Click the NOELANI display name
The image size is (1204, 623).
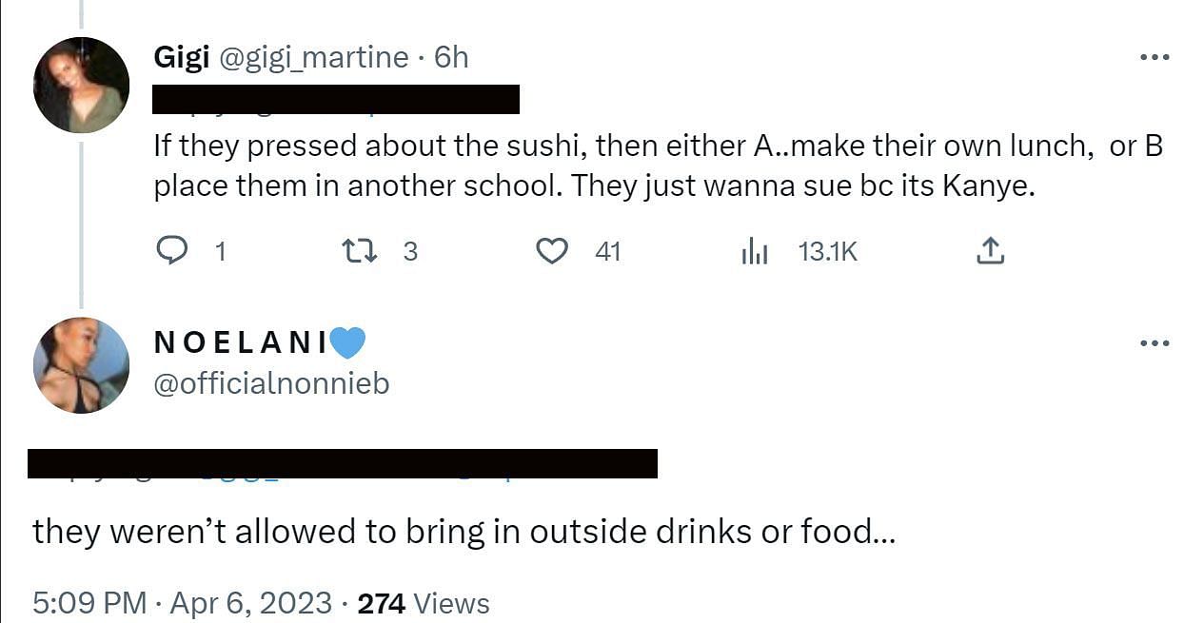pyautogui.click(x=240, y=343)
